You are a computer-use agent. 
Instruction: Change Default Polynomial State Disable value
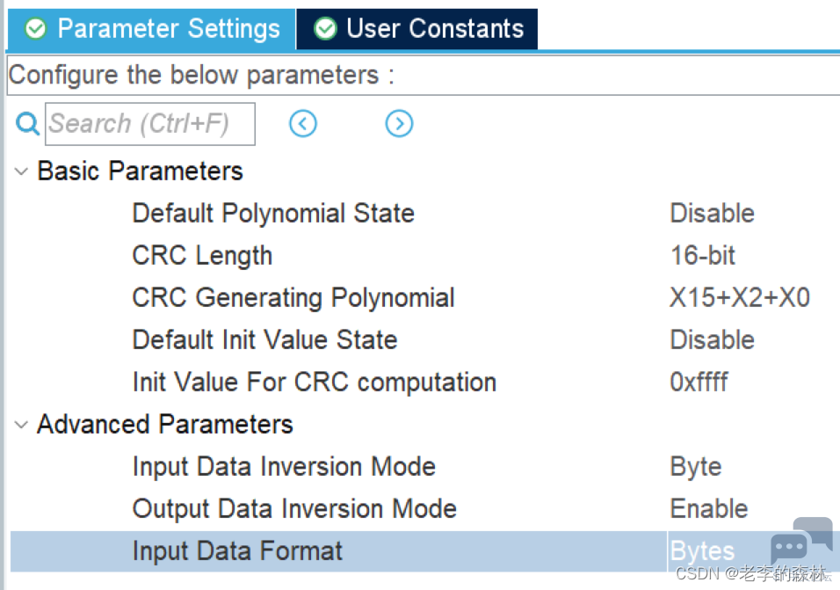point(712,214)
